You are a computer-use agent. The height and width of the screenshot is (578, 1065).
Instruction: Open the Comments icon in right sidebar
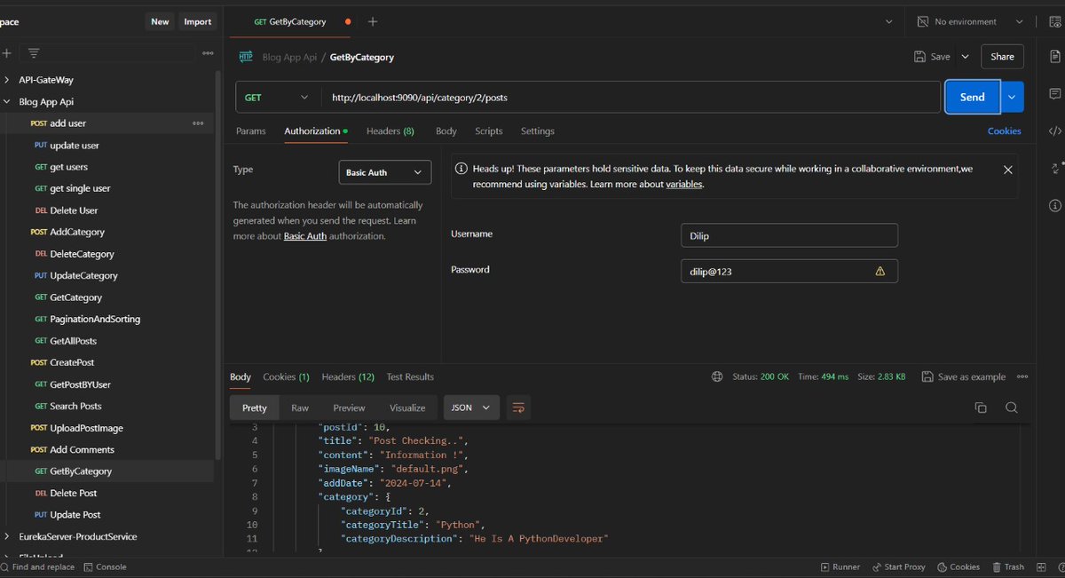1054,94
